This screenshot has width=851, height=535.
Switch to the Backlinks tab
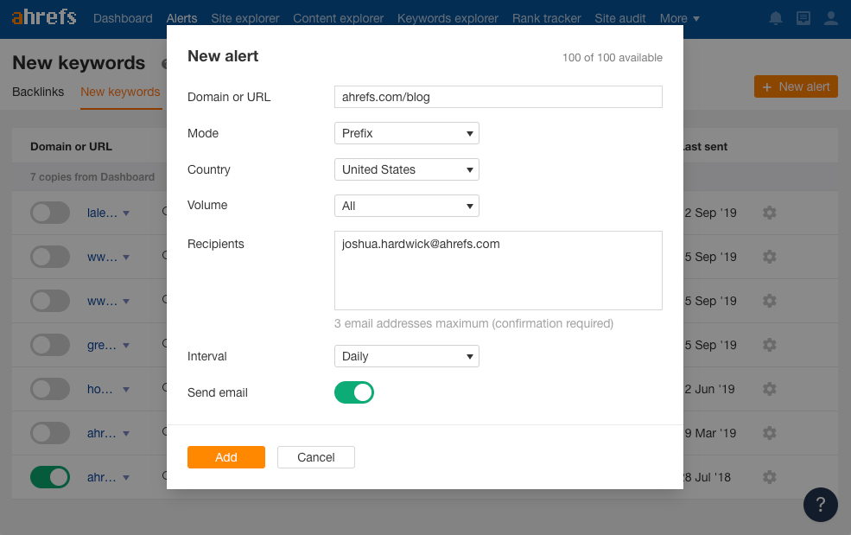(x=38, y=92)
